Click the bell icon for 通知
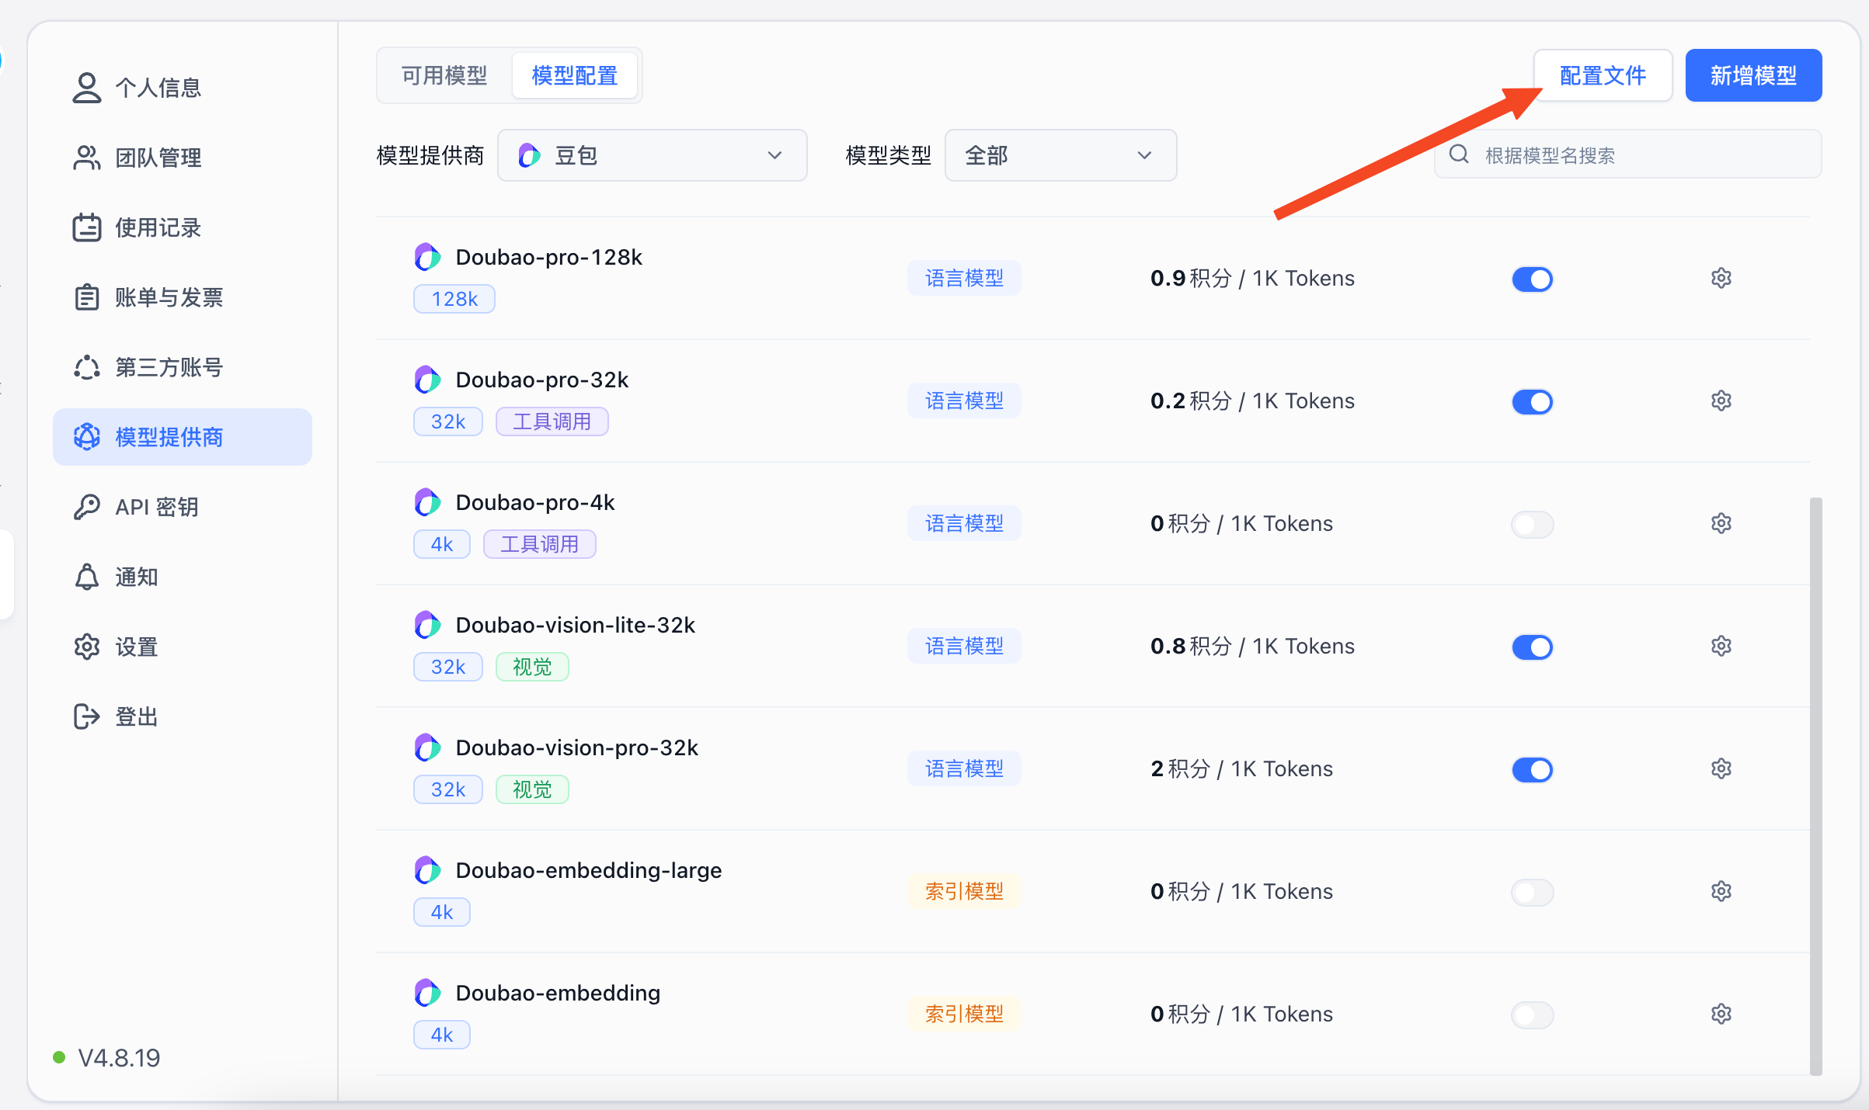Viewport: 1869px width, 1110px height. coord(87,577)
